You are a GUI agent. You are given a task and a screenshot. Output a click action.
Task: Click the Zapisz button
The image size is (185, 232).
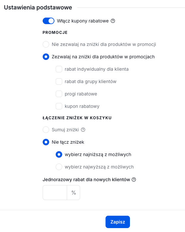[118, 222]
